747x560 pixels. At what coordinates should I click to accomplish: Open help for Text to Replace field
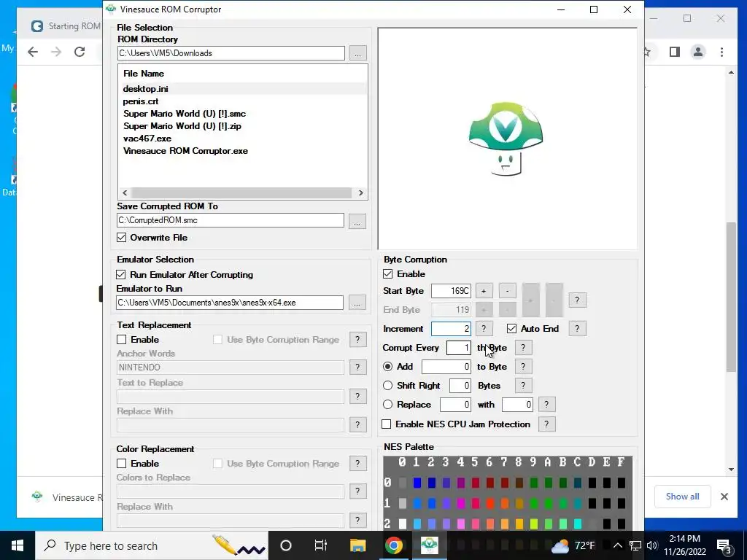coord(357,396)
